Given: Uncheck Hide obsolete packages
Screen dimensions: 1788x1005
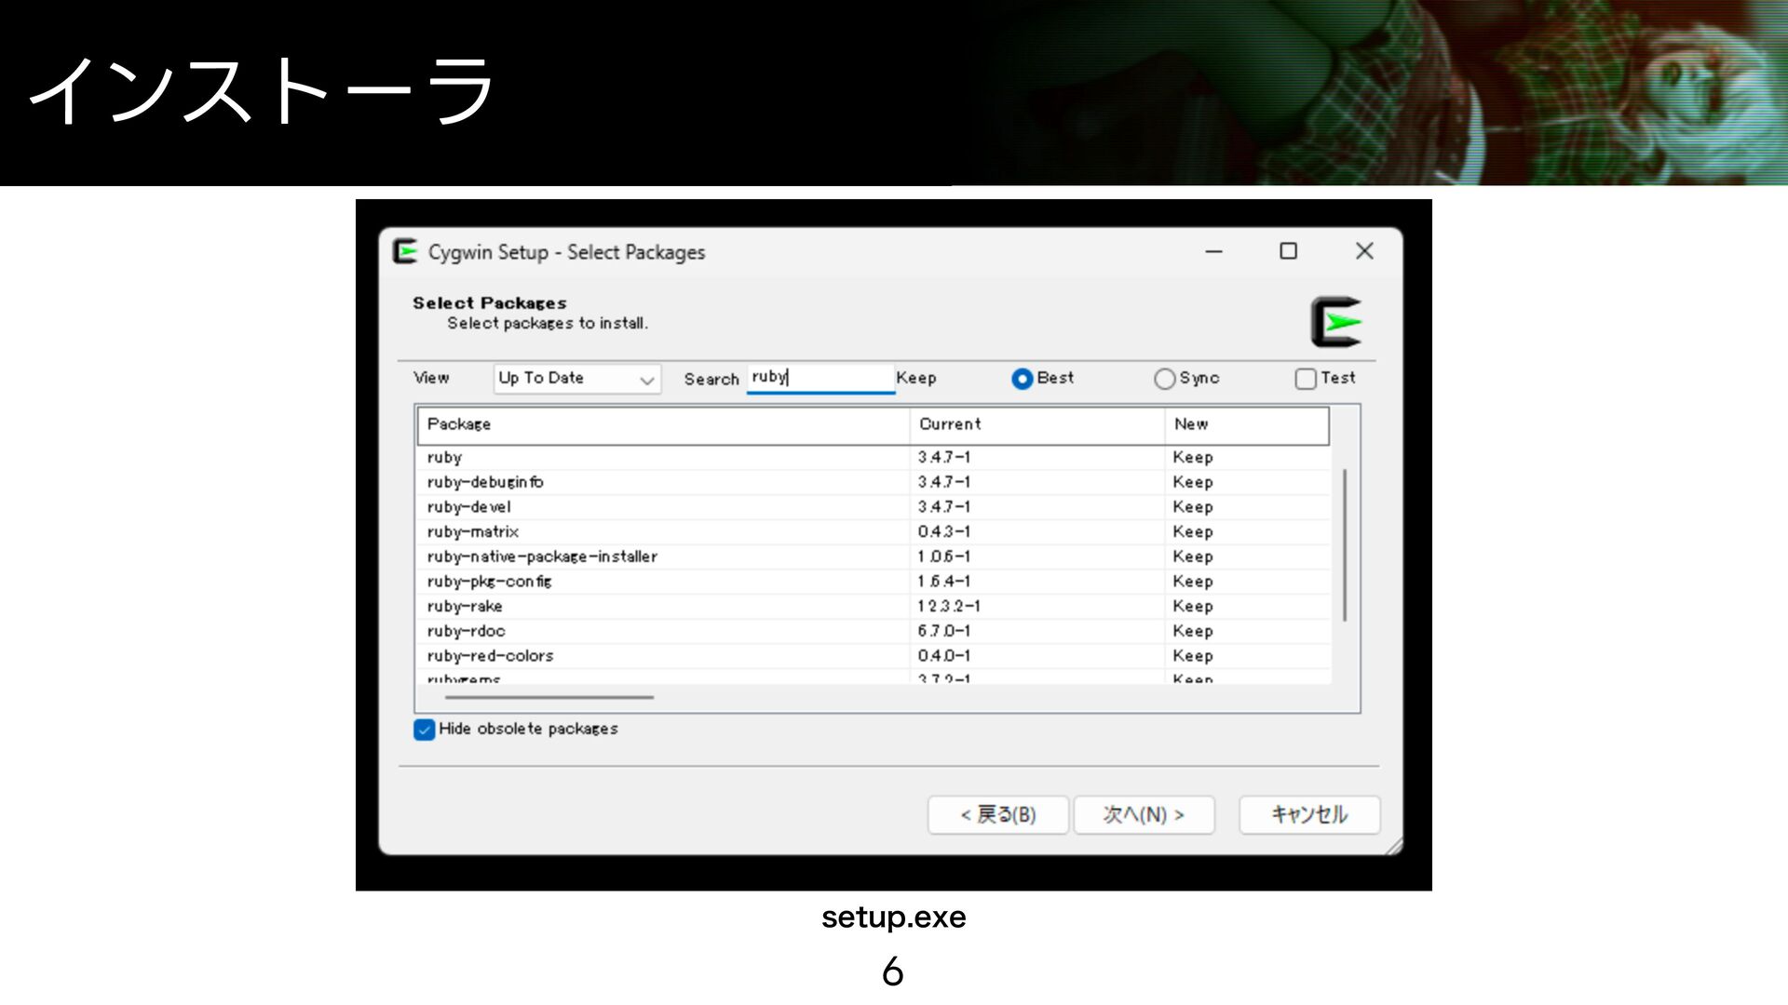Looking at the screenshot, I should coord(425,730).
